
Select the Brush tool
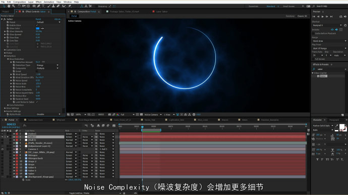pyautogui.click(x=49, y=6)
